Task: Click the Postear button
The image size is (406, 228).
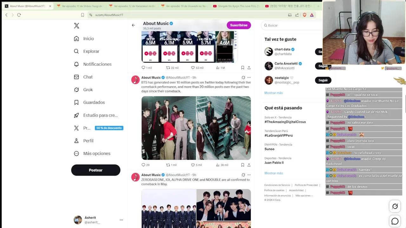Action: coord(95,170)
